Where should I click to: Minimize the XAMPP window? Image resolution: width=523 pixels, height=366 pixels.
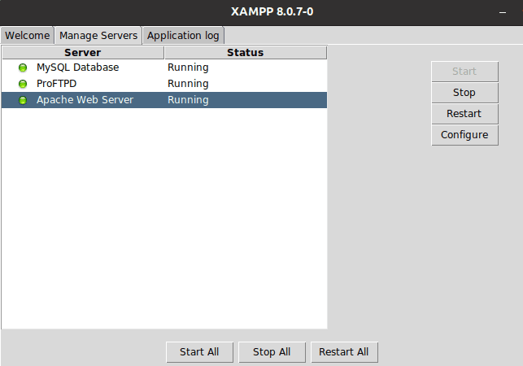pyautogui.click(x=503, y=12)
